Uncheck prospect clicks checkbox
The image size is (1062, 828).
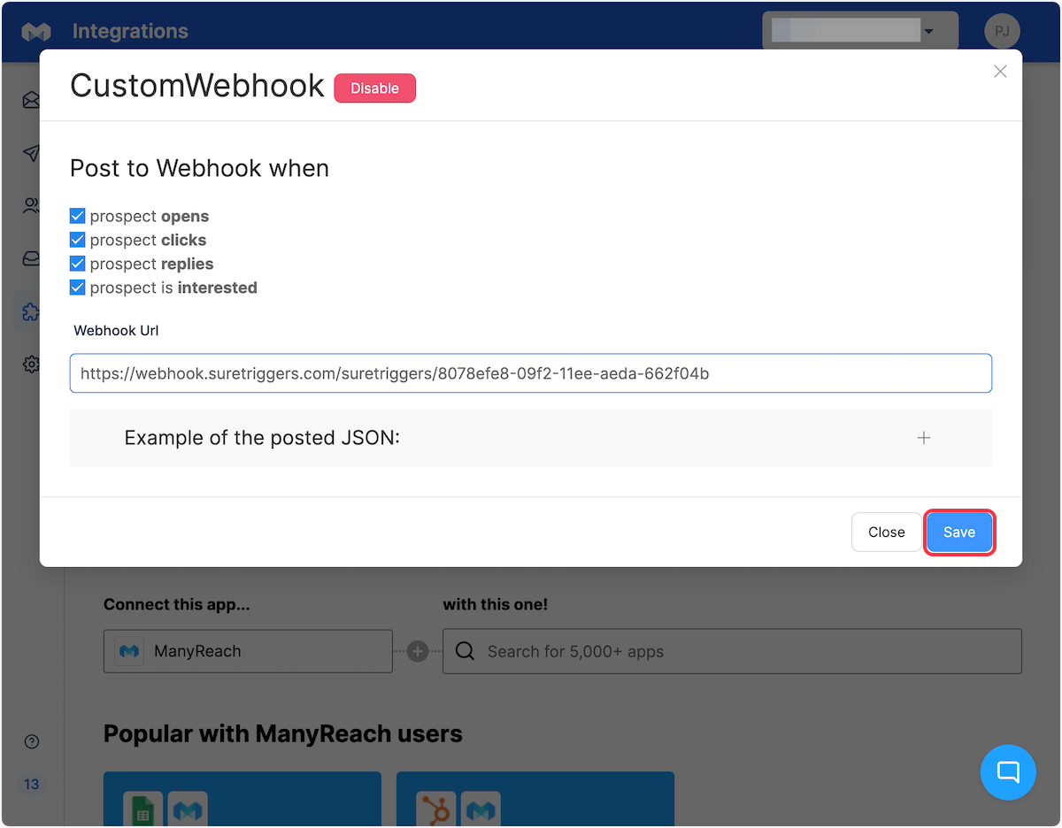[78, 240]
